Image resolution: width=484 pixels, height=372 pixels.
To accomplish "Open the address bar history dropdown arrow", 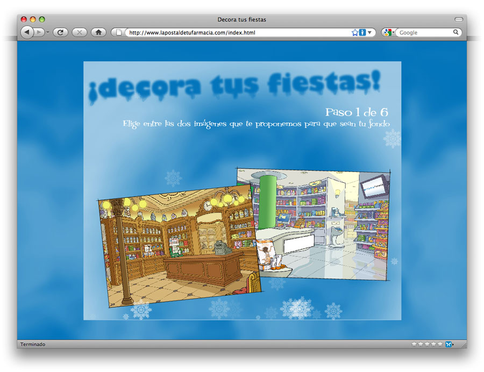I will [369, 32].
